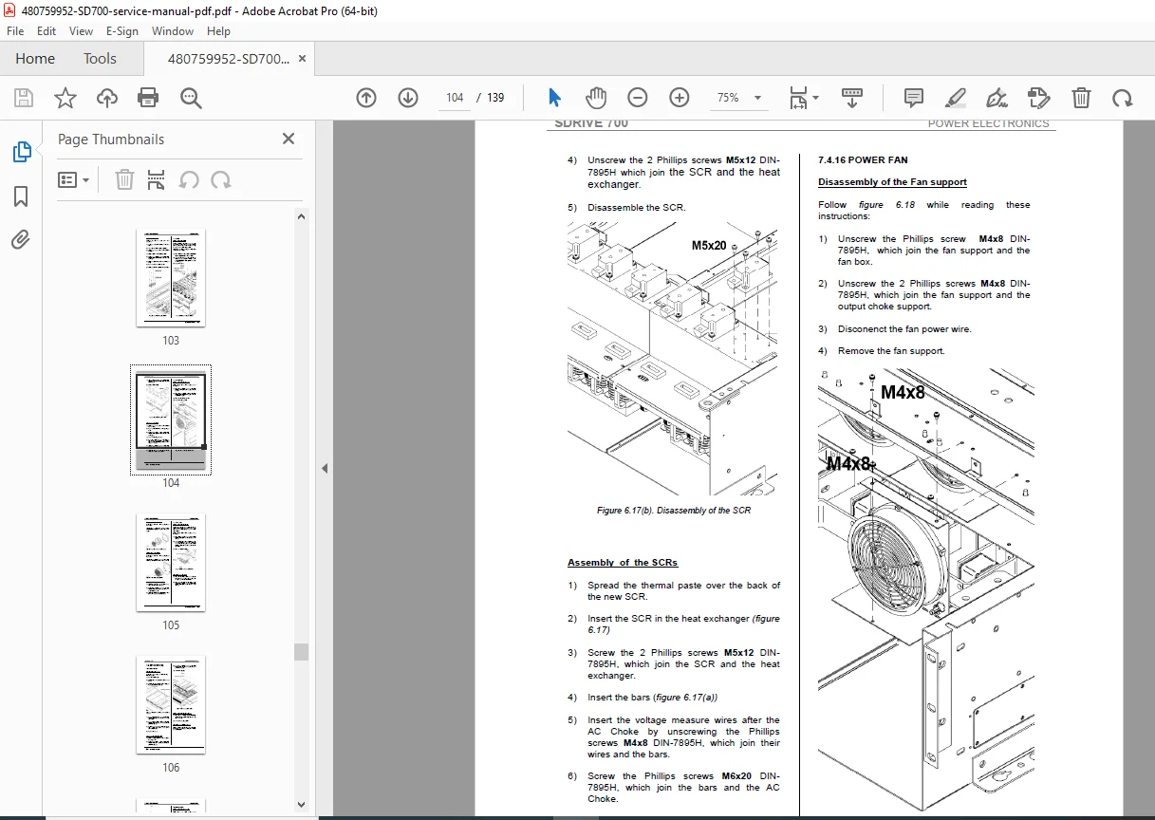The width and height of the screenshot is (1155, 820).
Task: Close the Page Thumbnails panel
Action: pyautogui.click(x=289, y=139)
